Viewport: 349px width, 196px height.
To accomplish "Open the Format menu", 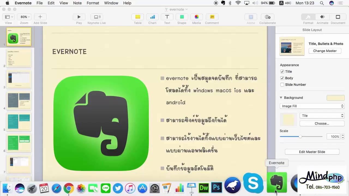I will (93, 3).
